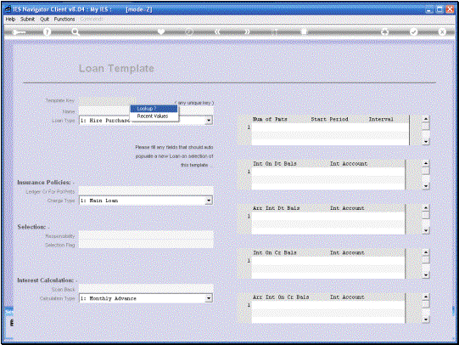Open help with the question mark icon
This screenshot has width=459, height=345.
tap(47, 32)
